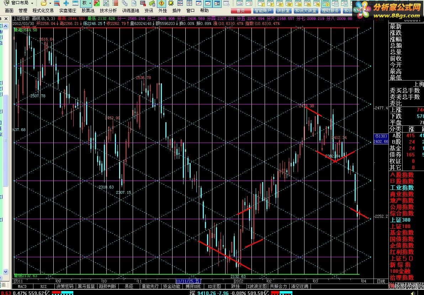The image size is (424, 295).
Task: Click the 11/11/25 date marker on the axis
Action: (189, 281)
